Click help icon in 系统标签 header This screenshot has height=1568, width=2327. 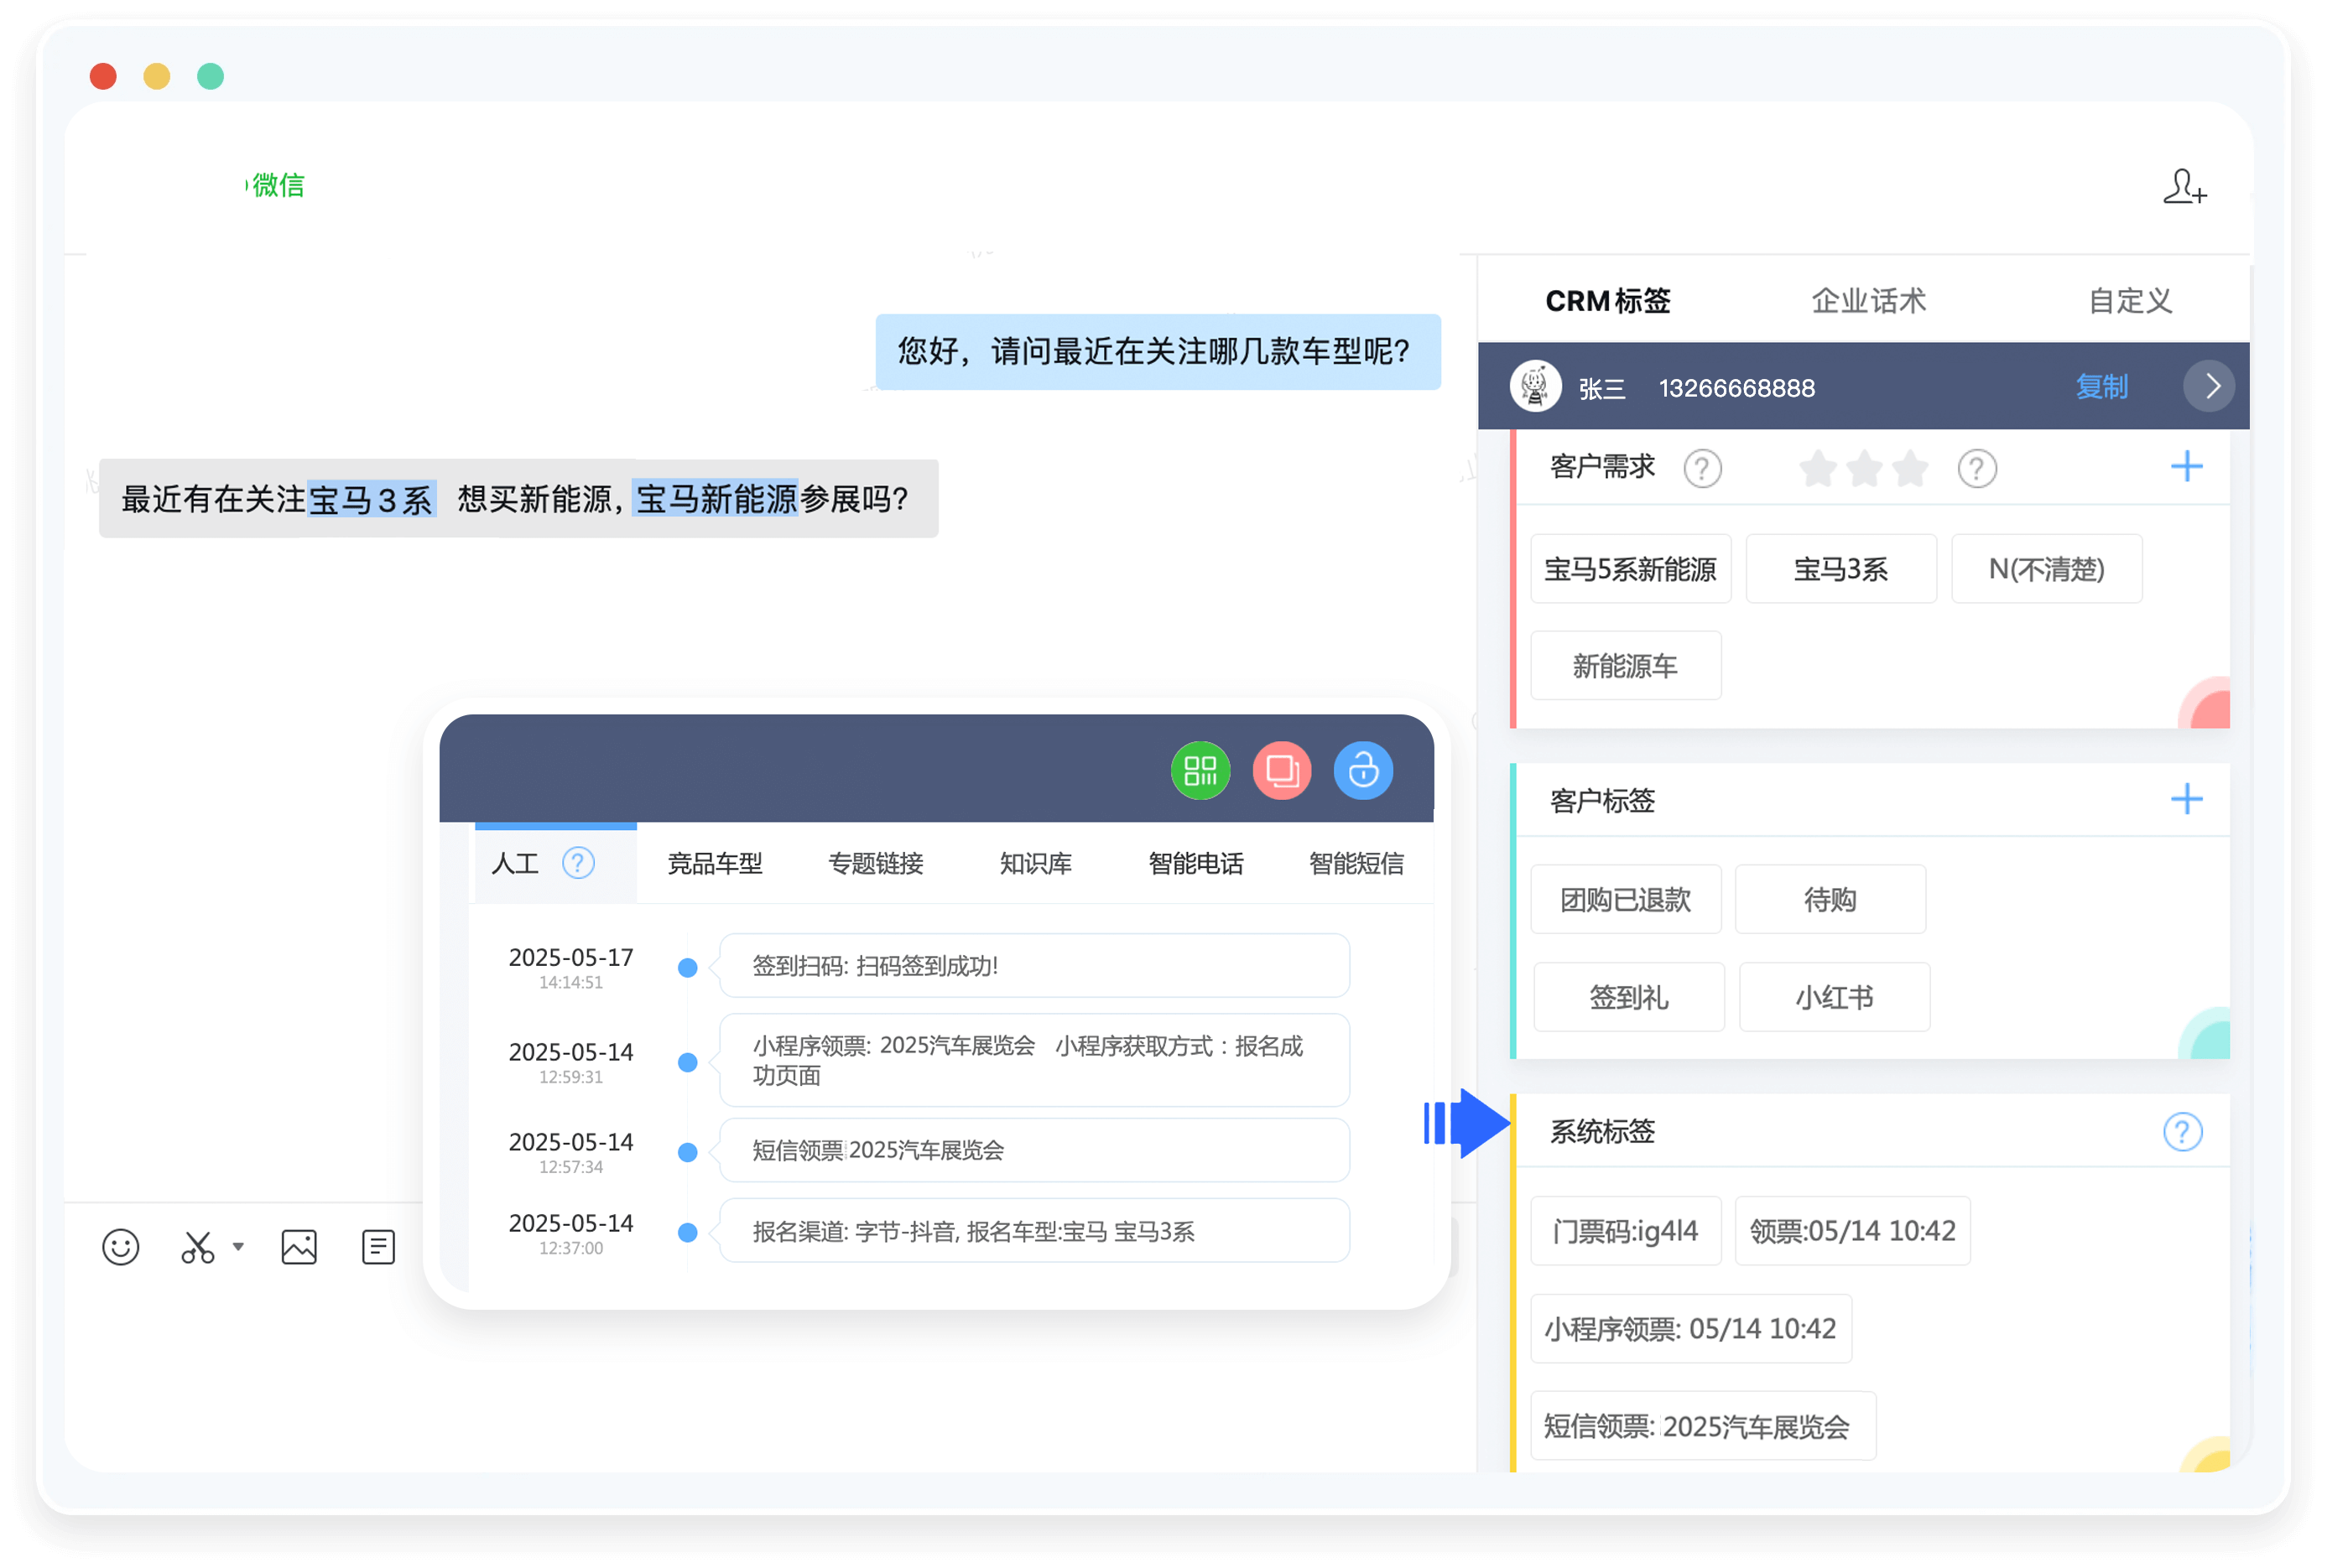click(x=2182, y=1131)
